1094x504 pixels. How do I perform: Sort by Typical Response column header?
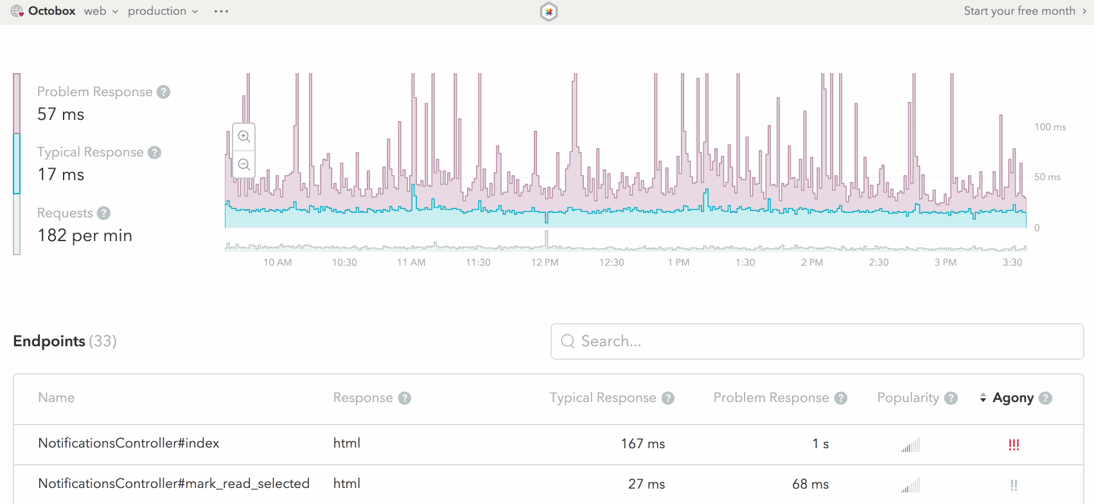click(x=603, y=398)
